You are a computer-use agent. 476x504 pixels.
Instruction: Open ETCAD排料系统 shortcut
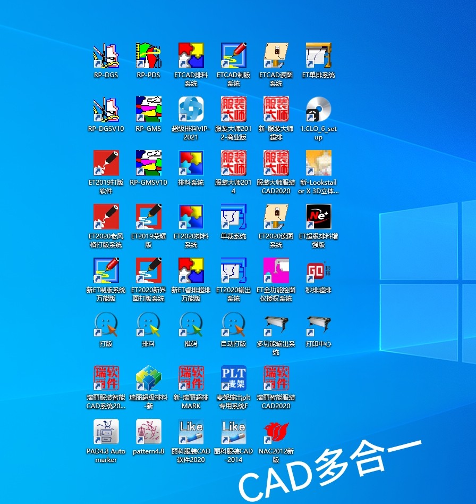(x=191, y=55)
